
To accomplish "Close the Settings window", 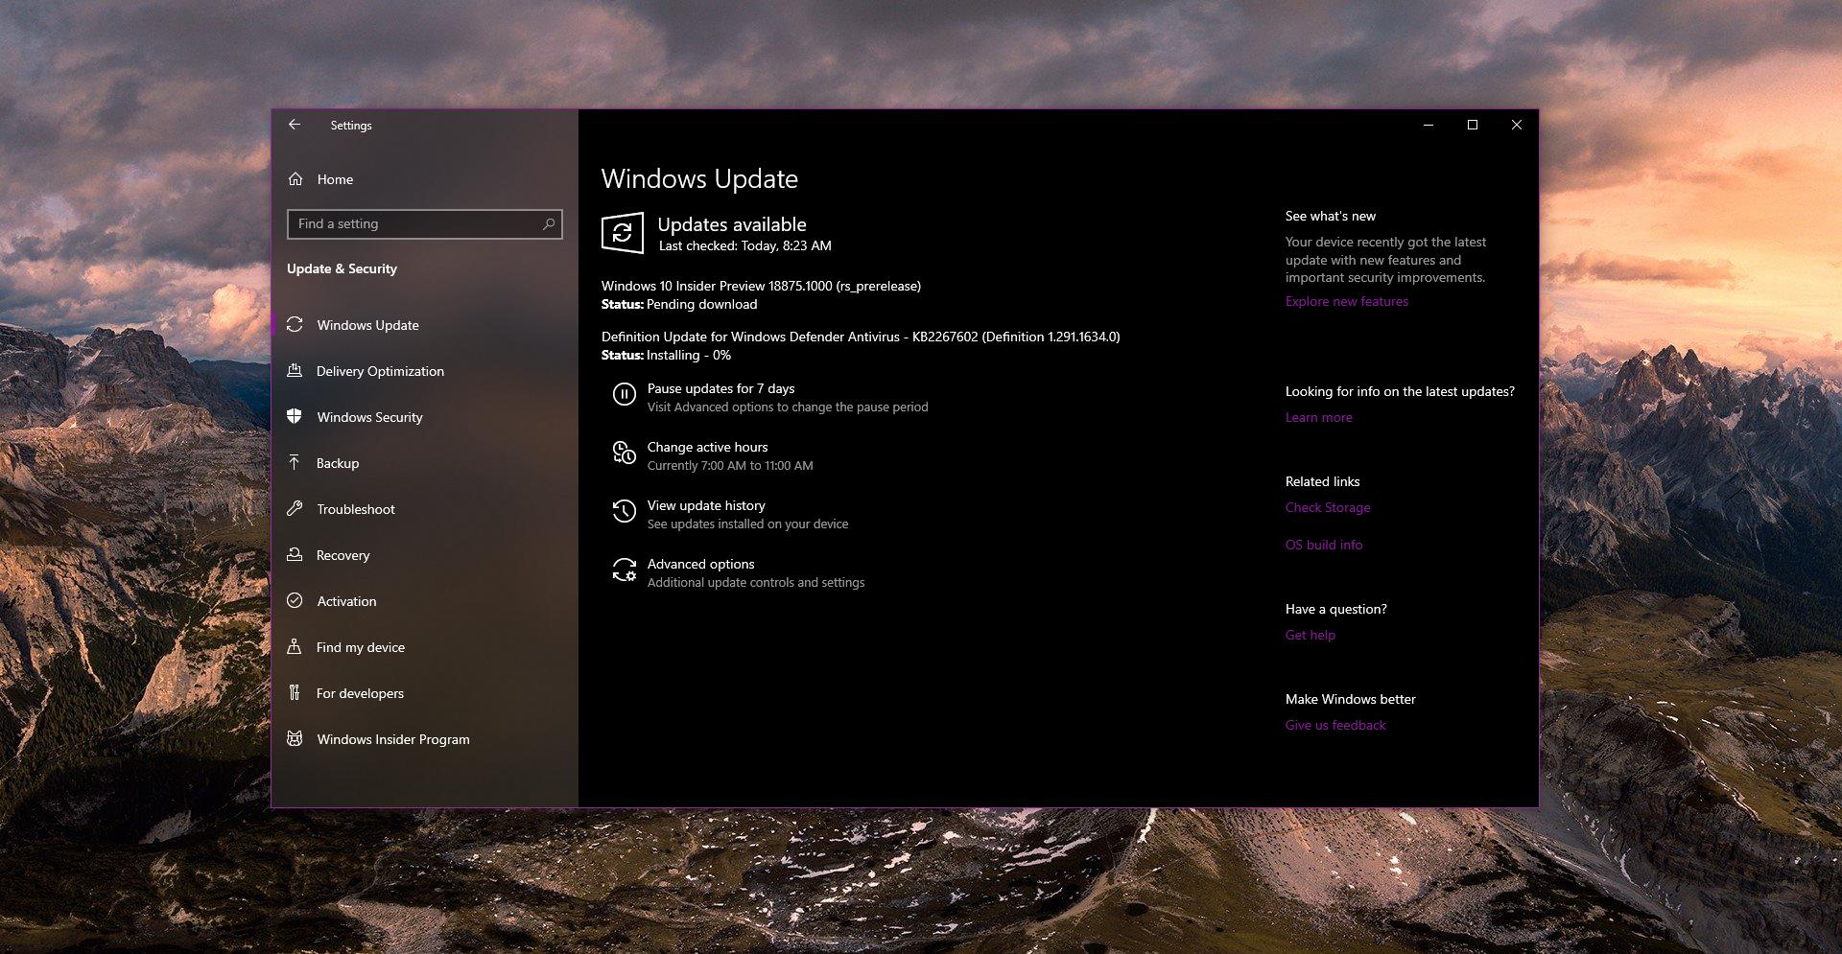I will coord(1517,125).
